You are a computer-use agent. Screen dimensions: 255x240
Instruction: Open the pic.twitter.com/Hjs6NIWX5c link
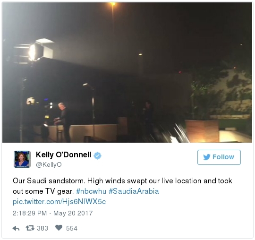point(59,202)
